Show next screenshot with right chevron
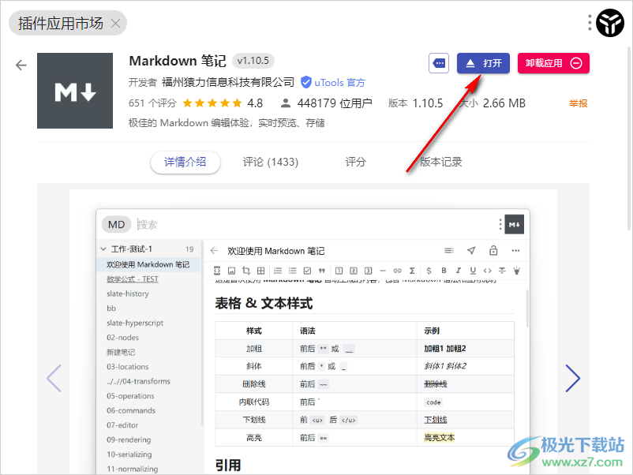 (573, 378)
